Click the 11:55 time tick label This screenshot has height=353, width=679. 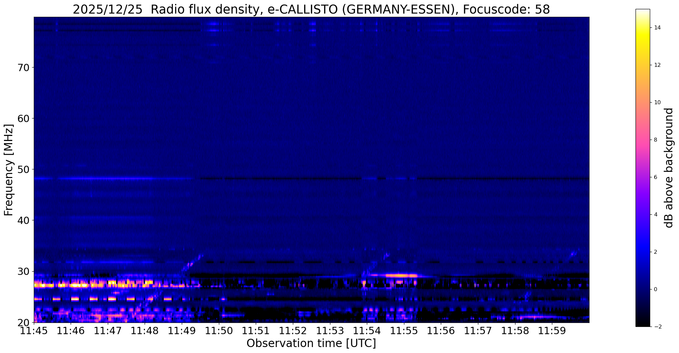point(404,331)
